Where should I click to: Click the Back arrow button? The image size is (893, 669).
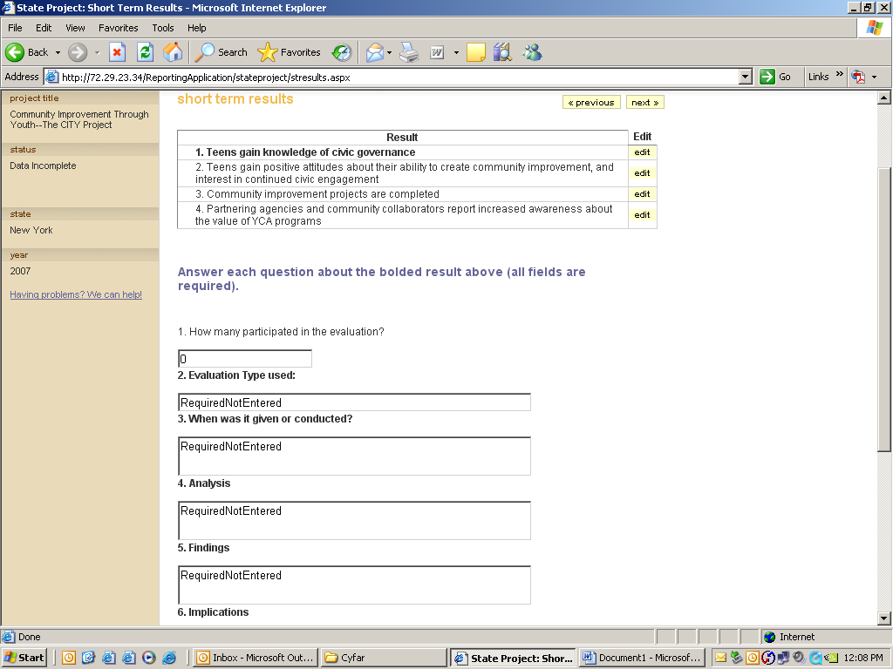pyautogui.click(x=27, y=52)
